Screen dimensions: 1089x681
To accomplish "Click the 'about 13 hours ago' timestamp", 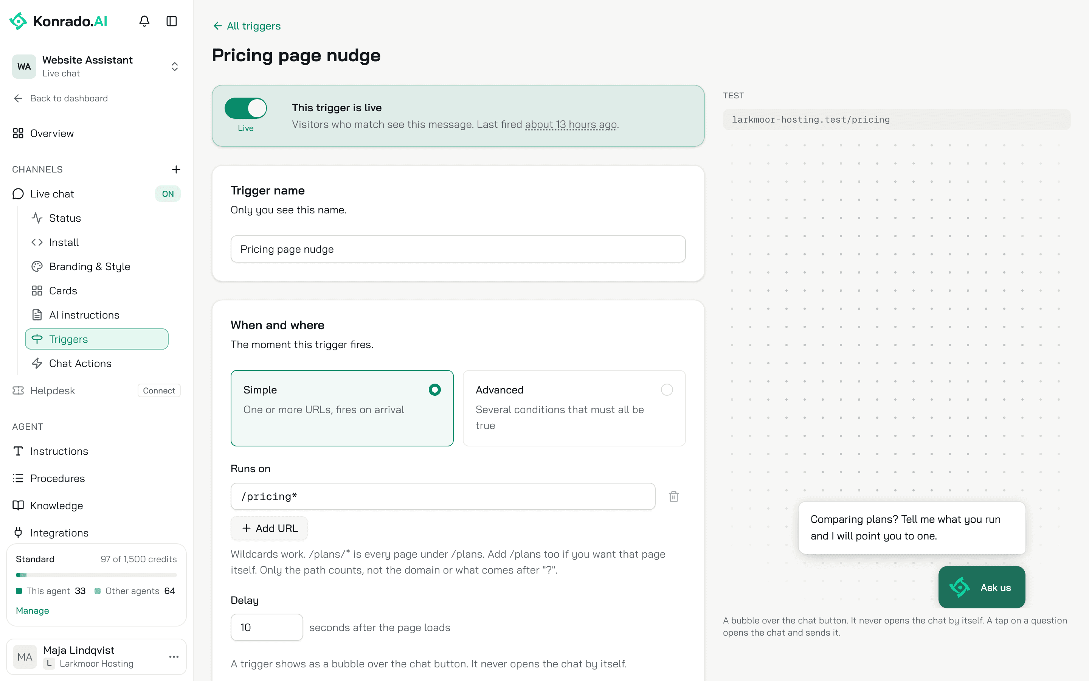I will click(571, 124).
